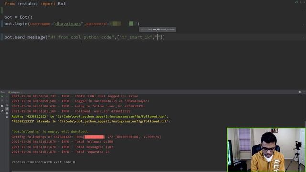306x172 pixels.
Task: Click 'Total follows: 2/100' console line
Action: (x=63, y=142)
